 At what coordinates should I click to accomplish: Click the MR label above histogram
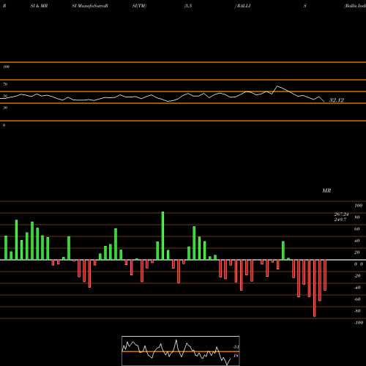coord(326,190)
